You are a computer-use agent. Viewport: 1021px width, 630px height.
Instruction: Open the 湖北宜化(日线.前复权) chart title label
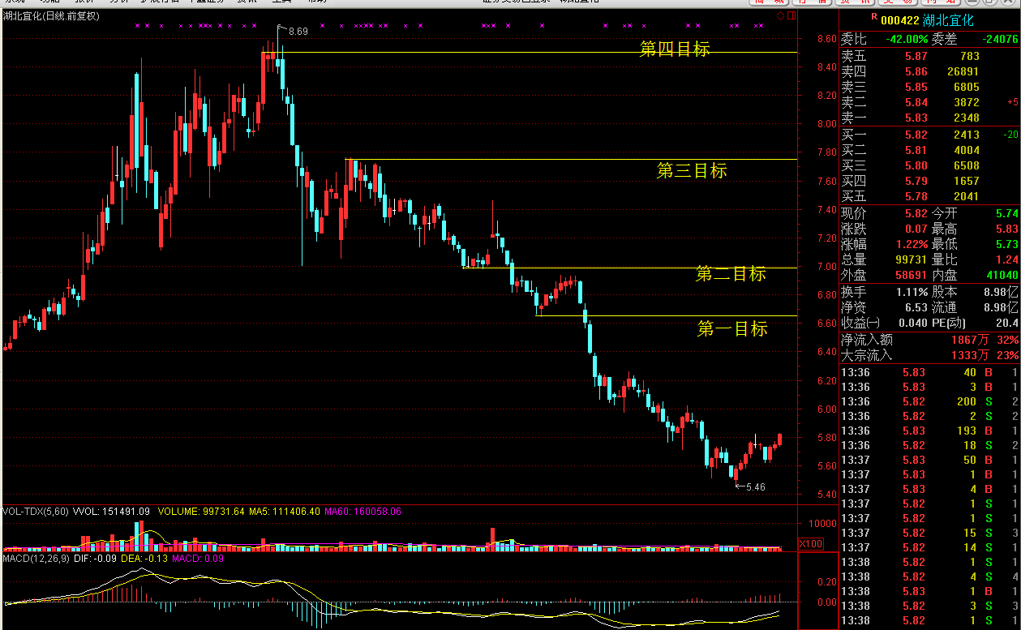click(x=52, y=16)
